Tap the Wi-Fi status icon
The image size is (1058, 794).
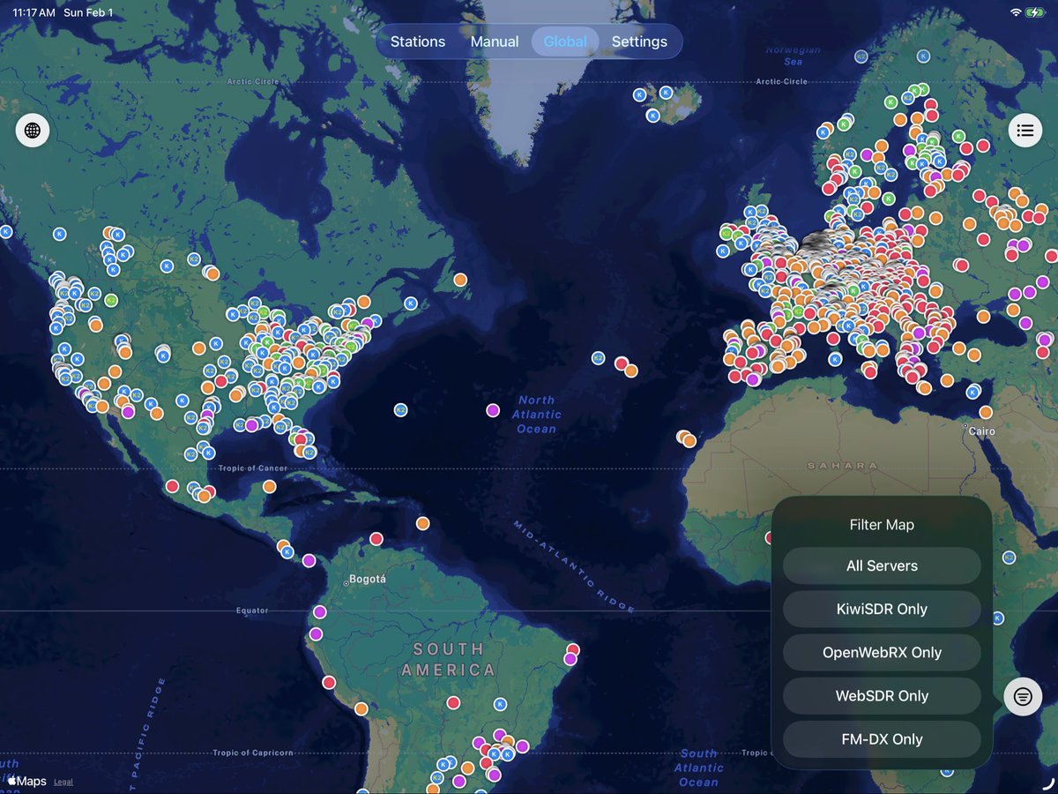[1015, 12]
